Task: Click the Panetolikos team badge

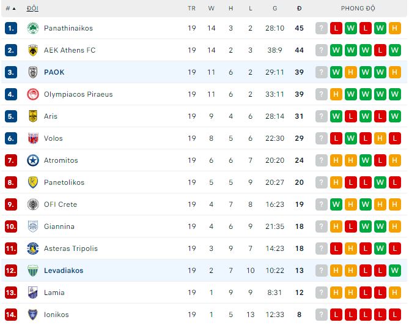Action: click(33, 182)
